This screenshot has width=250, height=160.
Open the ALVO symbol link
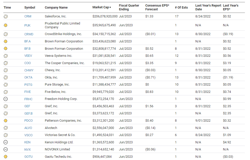coord(28,128)
